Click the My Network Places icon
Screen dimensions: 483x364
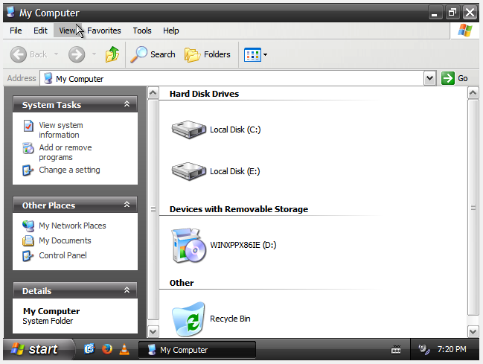28,226
